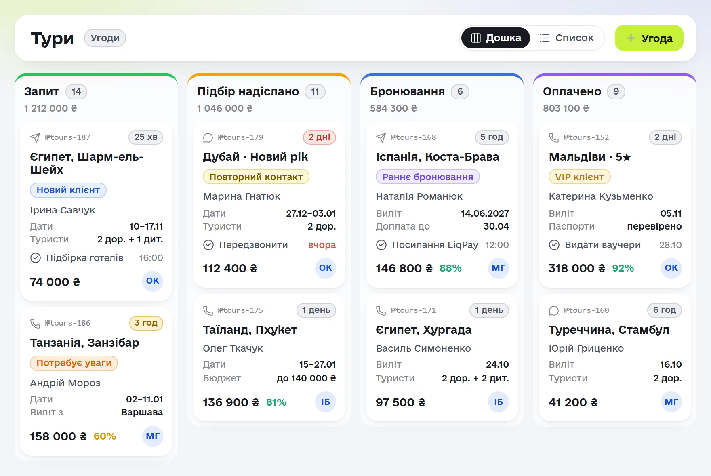Image resolution: width=711 pixels, height=476 pixels.
Task: Click the Бронювання column header
Action: [x=408, y=92]
